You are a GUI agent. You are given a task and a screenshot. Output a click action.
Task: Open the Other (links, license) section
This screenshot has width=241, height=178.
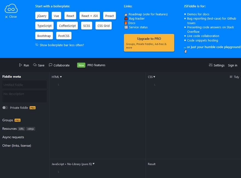tap(16, 145)
